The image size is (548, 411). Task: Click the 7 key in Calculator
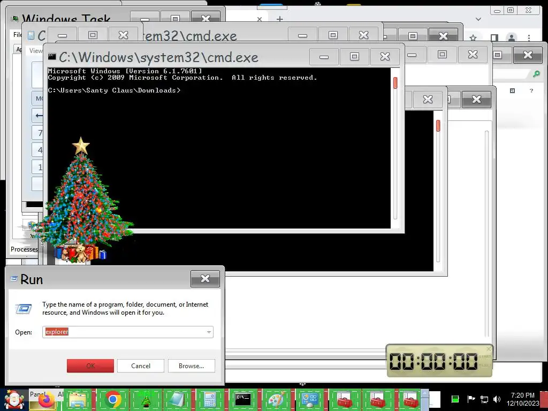tap(38, 133)
